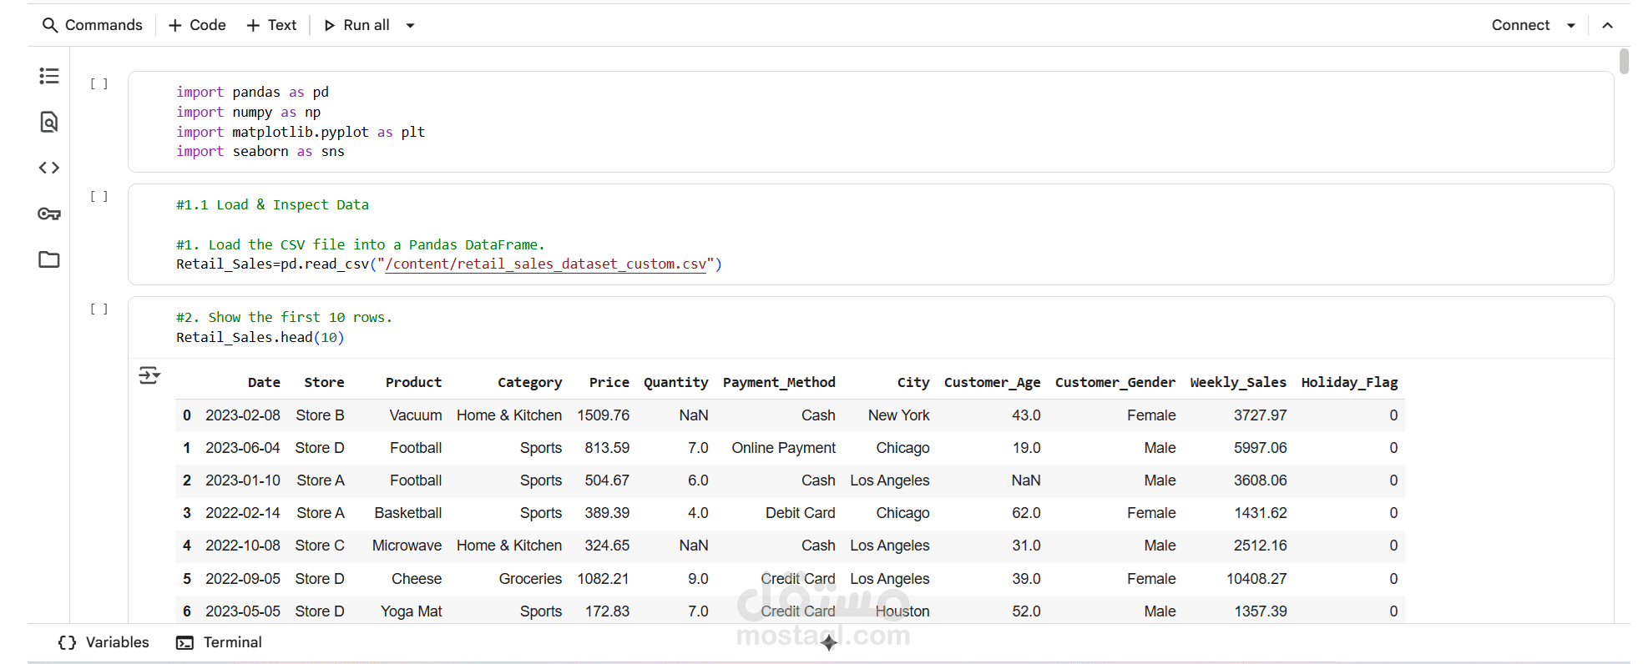Expand the Run all dropdown arrow
Viewport: 1648px width, 664px height.
coord(410,25)
